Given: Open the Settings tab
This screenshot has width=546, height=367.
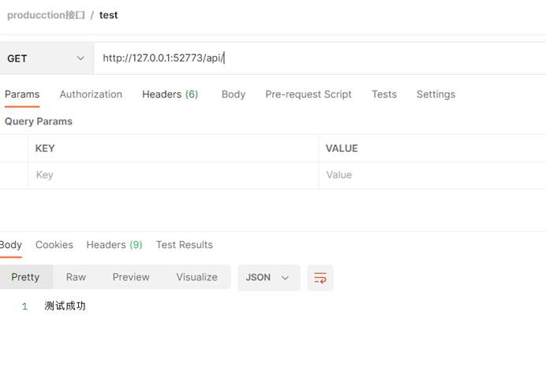Looking at the screenshot, I should (x=436, y=95).
